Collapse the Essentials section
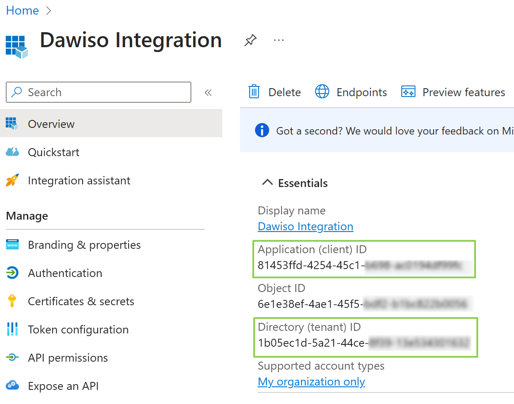 click(x=267, y=183)
